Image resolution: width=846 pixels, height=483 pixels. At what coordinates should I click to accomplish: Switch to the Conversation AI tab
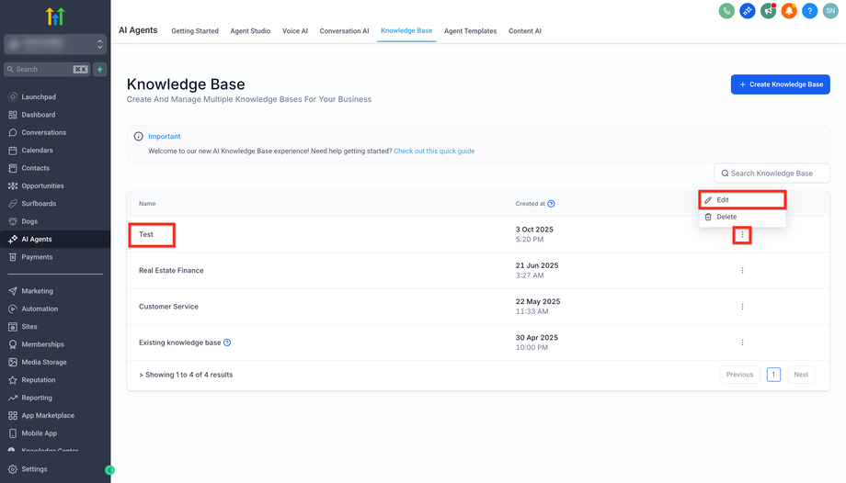[344, 31]
